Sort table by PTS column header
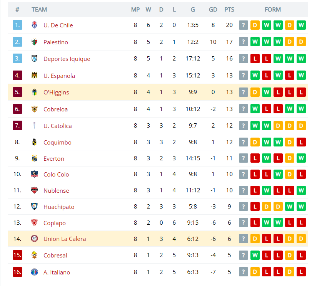The height and width of the screenshot is (286, 312). click(x=229, y=10)
